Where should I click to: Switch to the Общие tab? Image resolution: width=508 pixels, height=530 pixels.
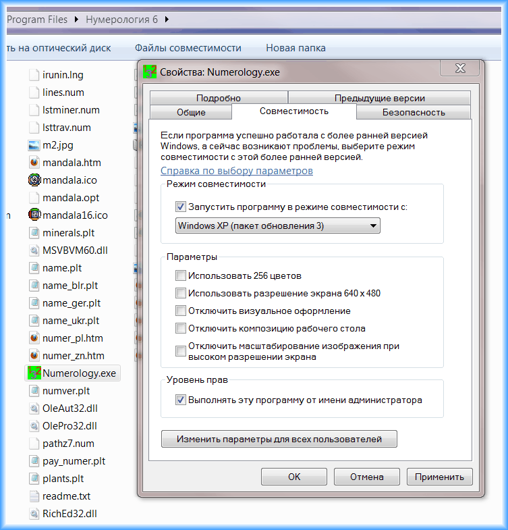pyautogui.click(x=191, y=112)
